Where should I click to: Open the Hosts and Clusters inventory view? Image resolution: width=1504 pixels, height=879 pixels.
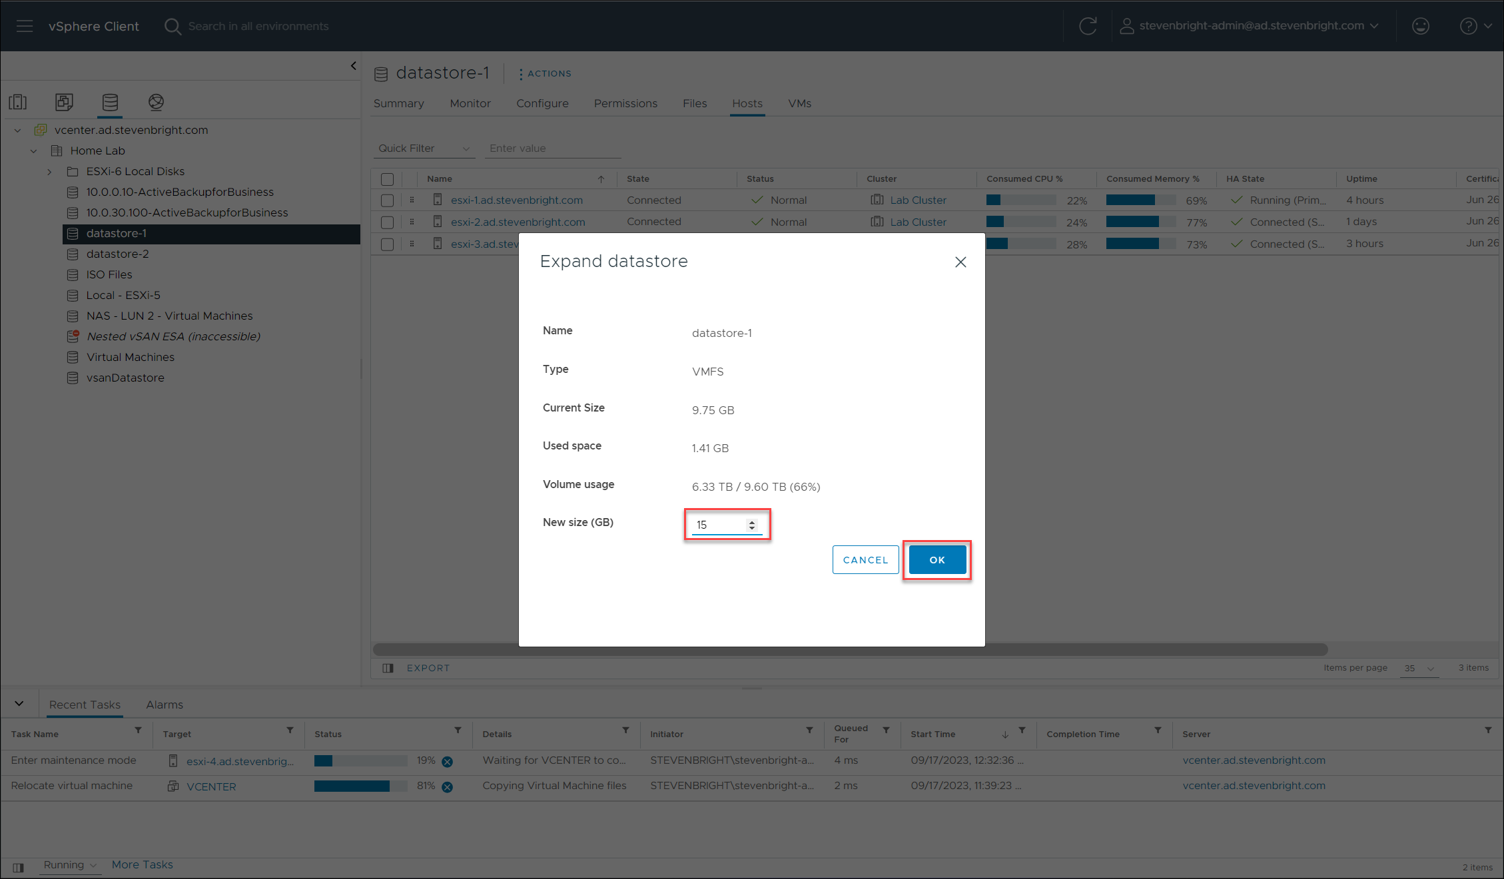click(18, 102)
